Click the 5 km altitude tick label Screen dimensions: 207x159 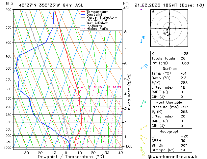click(x=125, y=79)
